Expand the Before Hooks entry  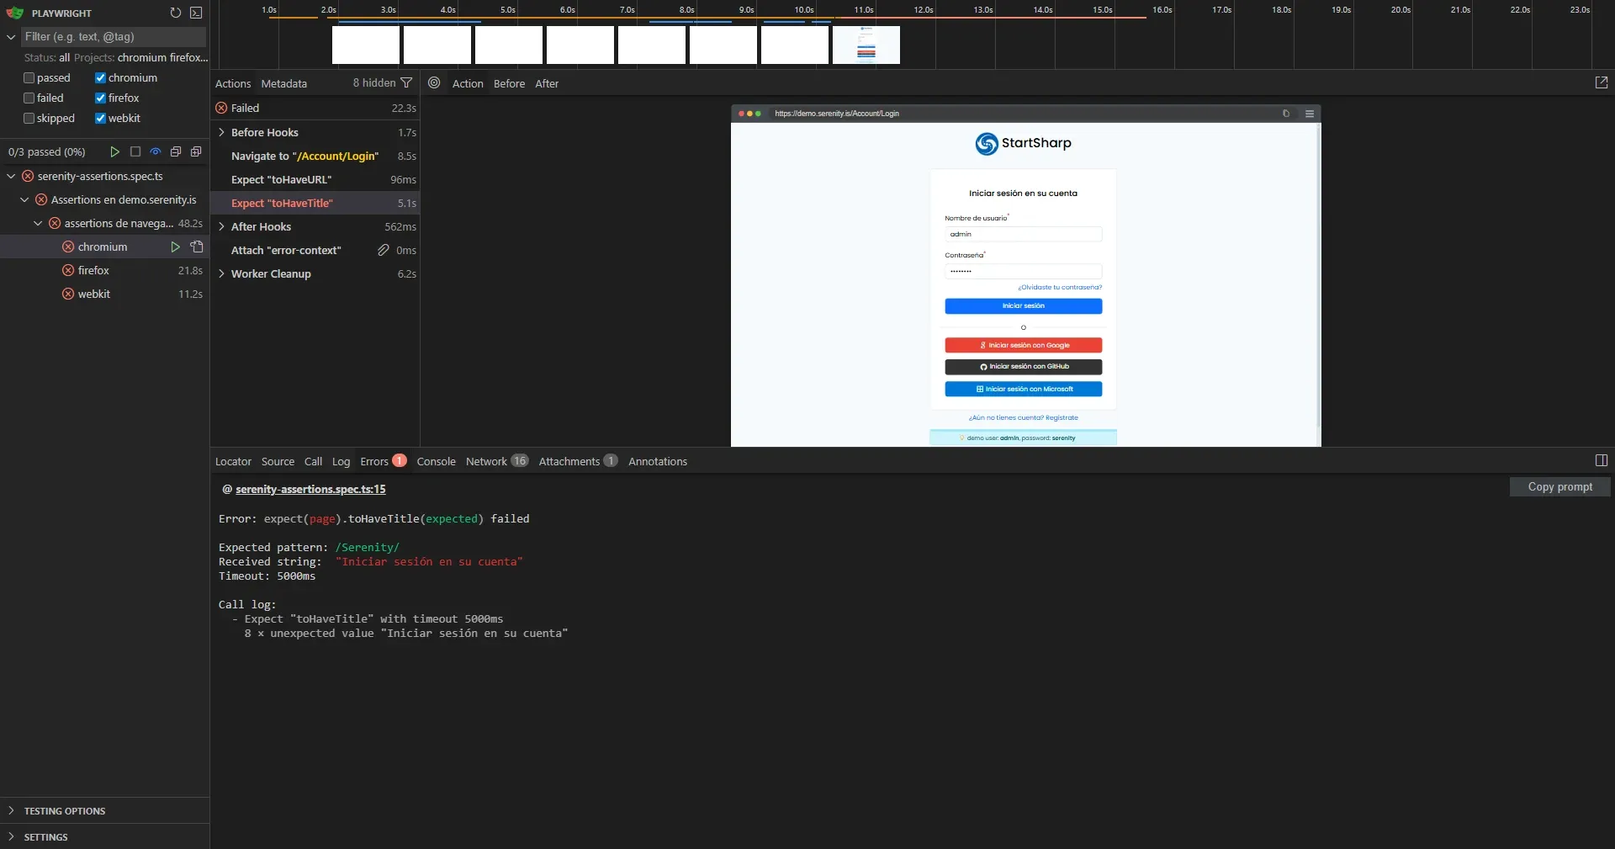pos(222,132)
